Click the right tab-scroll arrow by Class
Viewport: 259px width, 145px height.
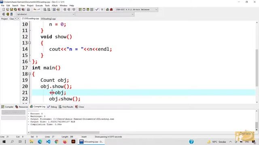pyautogui.click(x=18, y=19)
